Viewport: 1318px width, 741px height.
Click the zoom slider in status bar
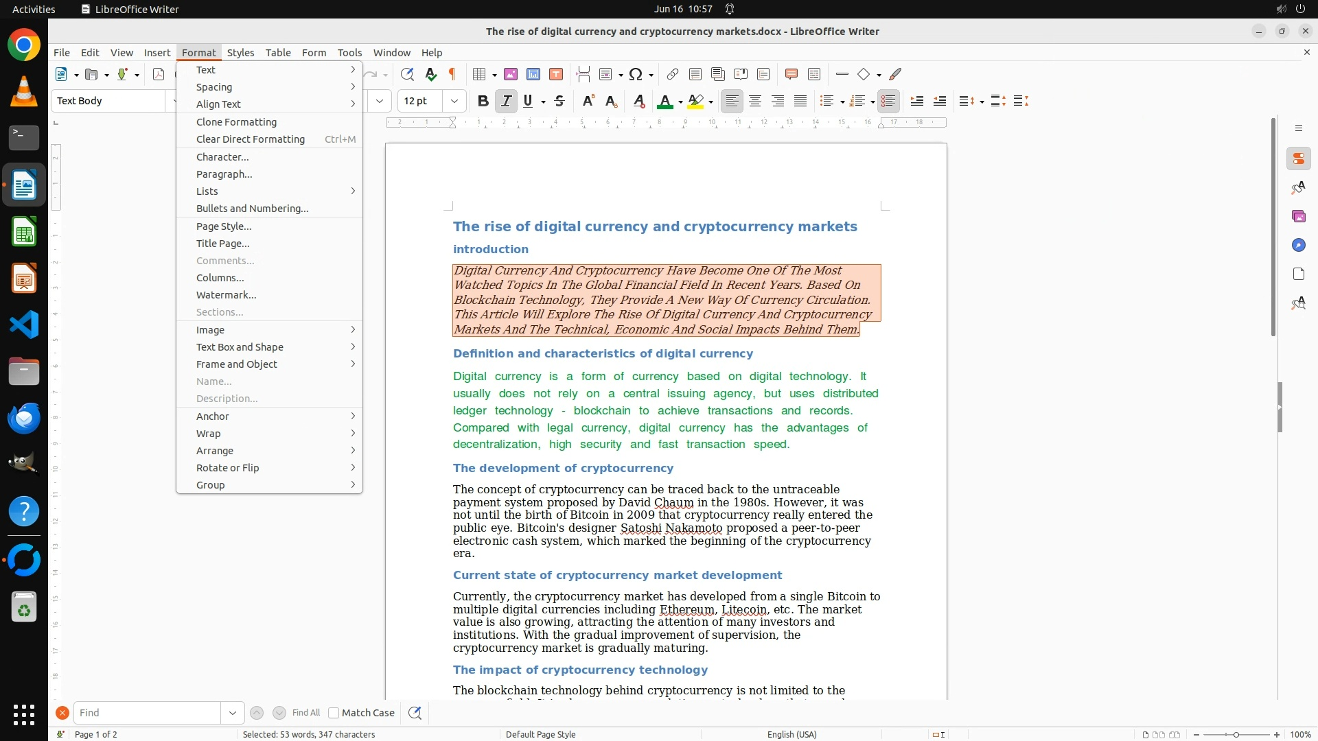1236,734
